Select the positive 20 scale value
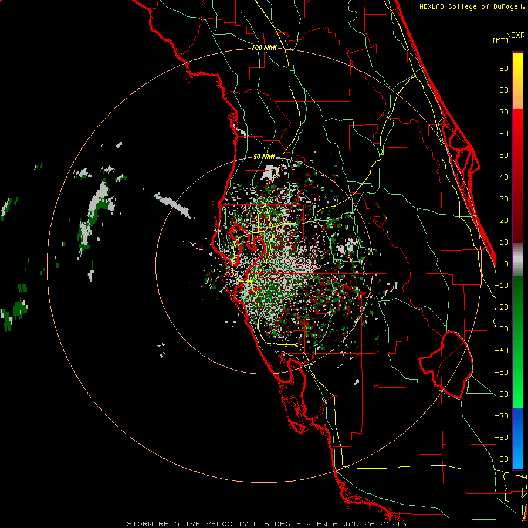 pos(504,220)
